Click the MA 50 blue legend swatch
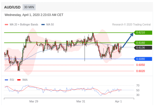 coord(43,25)
